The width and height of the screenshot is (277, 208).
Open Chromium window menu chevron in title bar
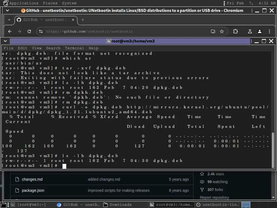[x=7, y=11]
